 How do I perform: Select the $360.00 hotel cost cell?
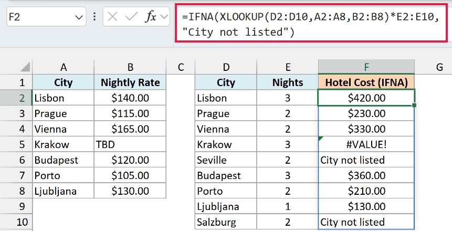pos(366,175)
